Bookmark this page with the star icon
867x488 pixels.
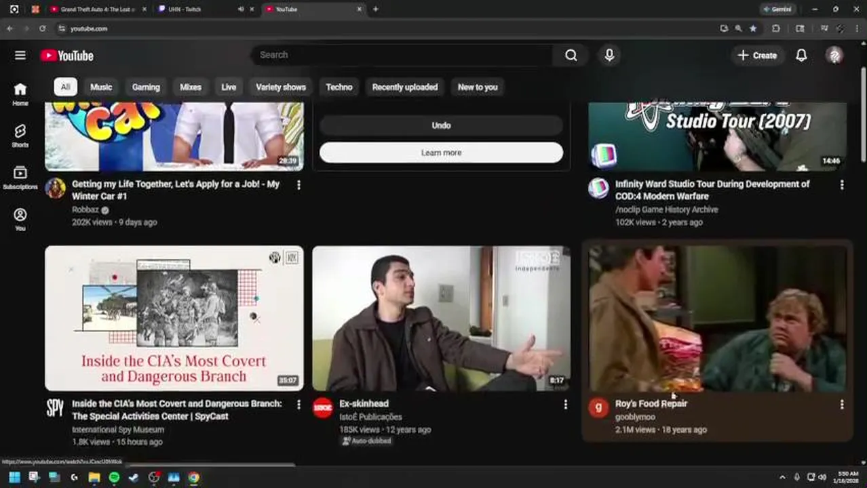[753, 28]
